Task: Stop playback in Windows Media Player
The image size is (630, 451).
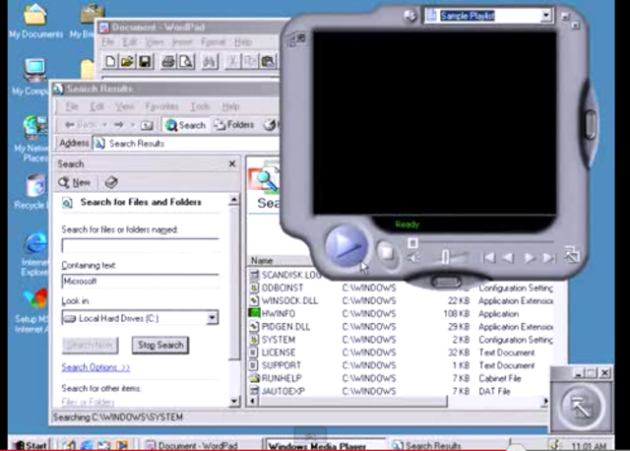Action: coord(387,253)
